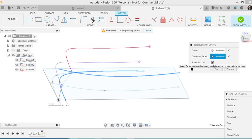Screen dimensions: 252x139
Task: Click the Measure ruler icon
Action: coord(193,20)
